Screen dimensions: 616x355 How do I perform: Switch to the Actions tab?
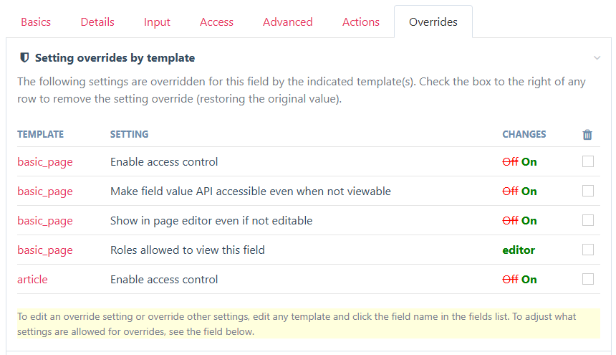point(360,22)
